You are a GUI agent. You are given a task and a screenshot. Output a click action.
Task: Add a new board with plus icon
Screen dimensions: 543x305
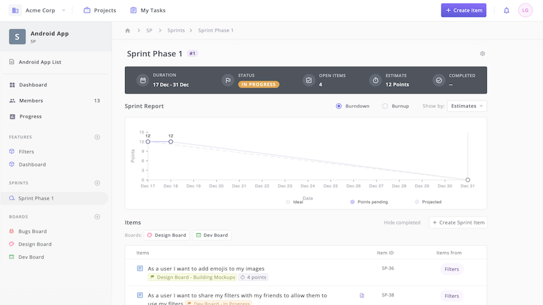pos(97,217)
